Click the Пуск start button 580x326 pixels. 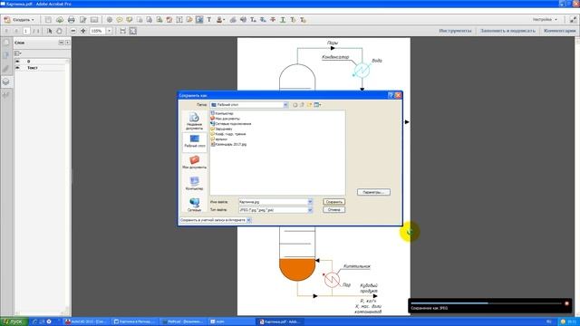(x=14, y=321)
